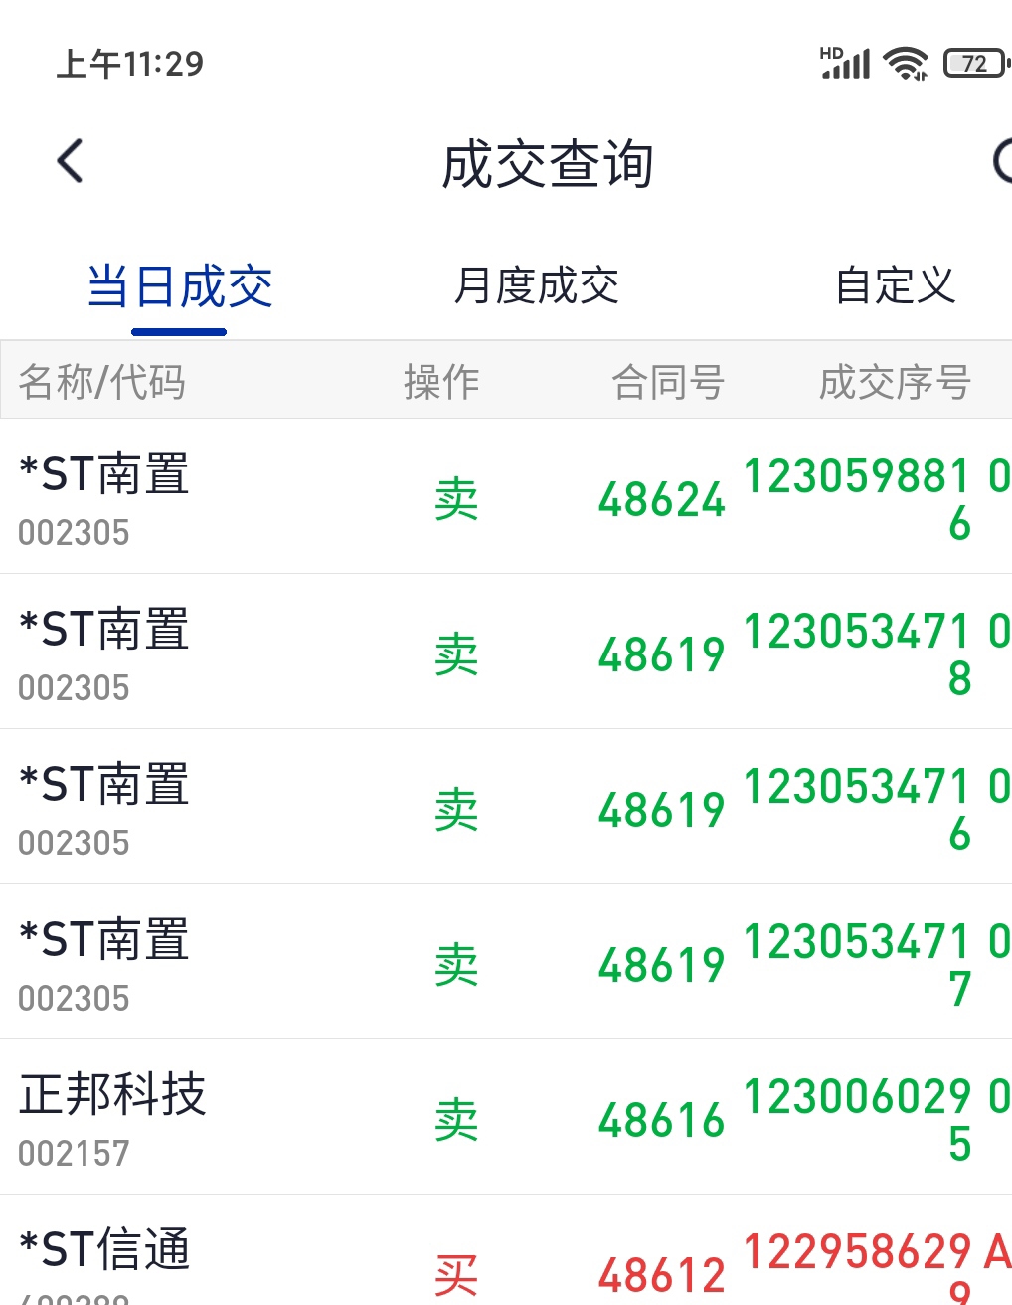Switch to the 当日成交 tab
Screen dimensions: 1012x1305
180,286
